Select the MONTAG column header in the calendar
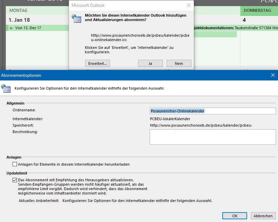 [x=18, y=11]
